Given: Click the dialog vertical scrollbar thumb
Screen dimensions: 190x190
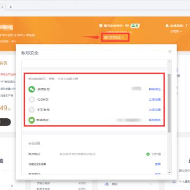Looking at the screenshot, I should [x=169, y=103].
